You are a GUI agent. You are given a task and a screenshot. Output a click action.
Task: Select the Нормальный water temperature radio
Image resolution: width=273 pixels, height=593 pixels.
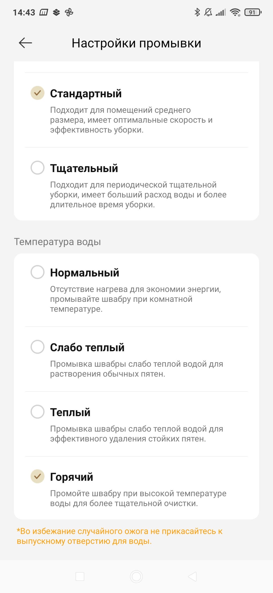coord(37,272)
